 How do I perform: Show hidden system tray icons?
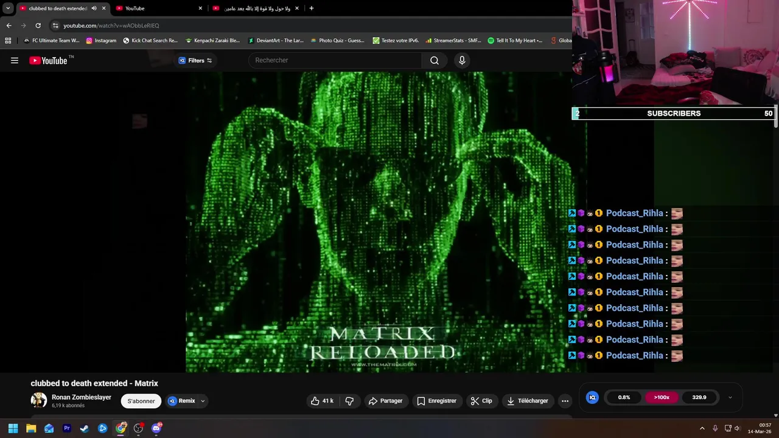click(x=702, y=428)
